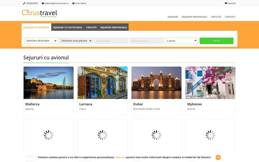Click the phone icon beside 0784800900
This screenshot has width=259, height=162.
pyautogui.click(x=24, y=3)
